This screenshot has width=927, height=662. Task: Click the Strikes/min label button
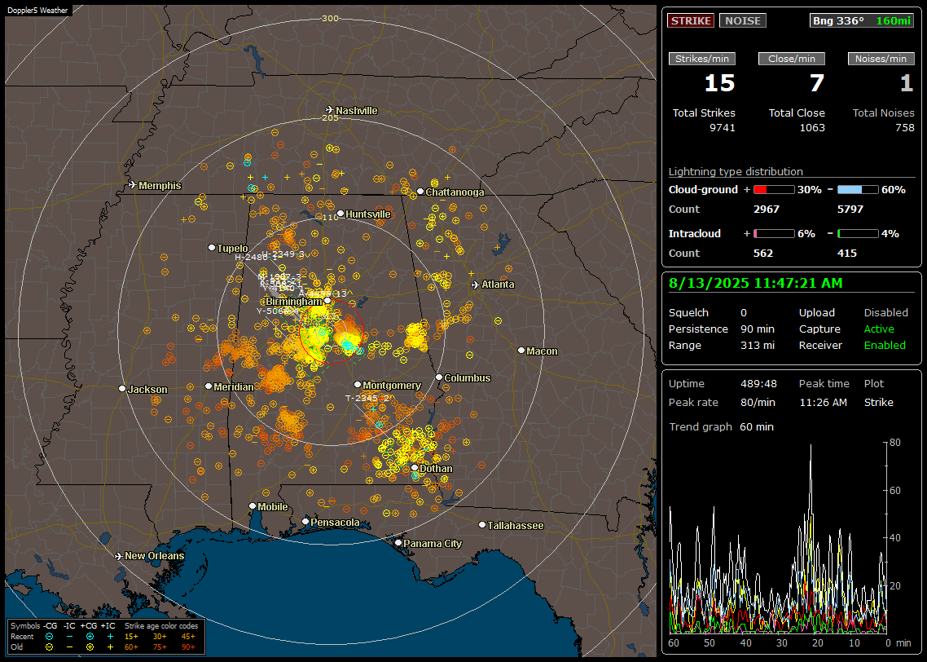click(x=701, y=59)
